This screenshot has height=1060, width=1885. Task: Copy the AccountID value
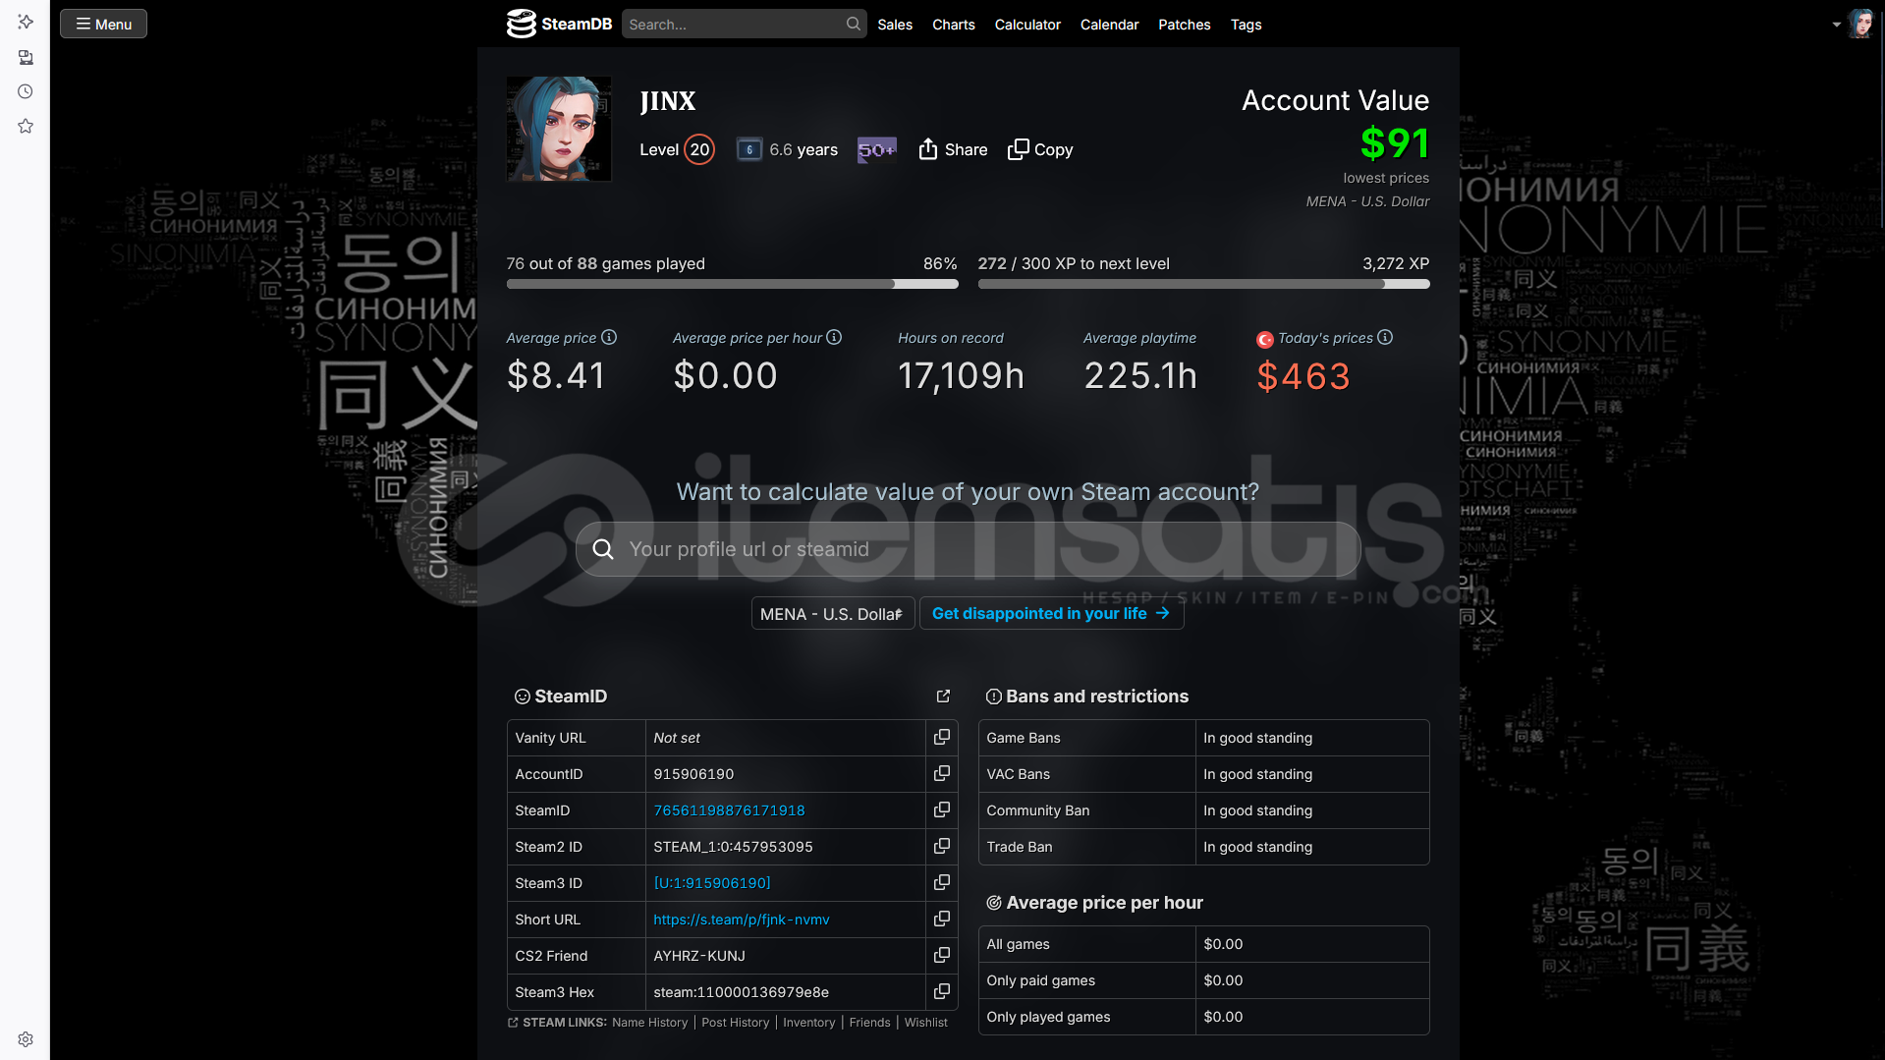coord(941,773)
